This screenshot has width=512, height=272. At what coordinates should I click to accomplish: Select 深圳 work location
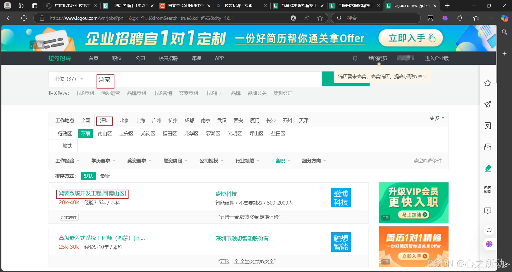click(105, 121)
